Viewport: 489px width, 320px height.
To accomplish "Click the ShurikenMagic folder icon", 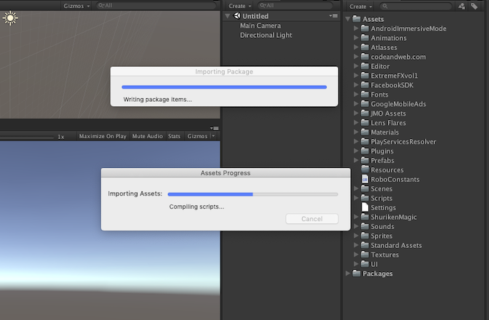I will (x=365, y=217).
